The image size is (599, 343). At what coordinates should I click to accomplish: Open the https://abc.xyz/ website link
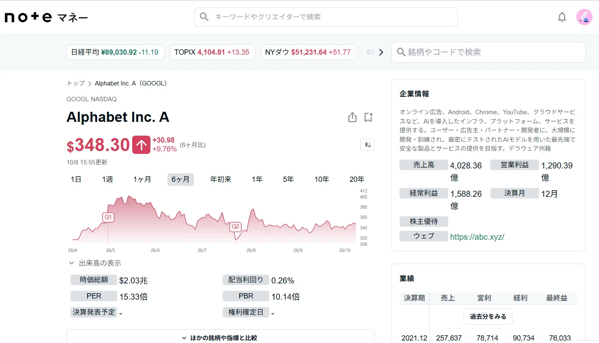tap(477, 237)
